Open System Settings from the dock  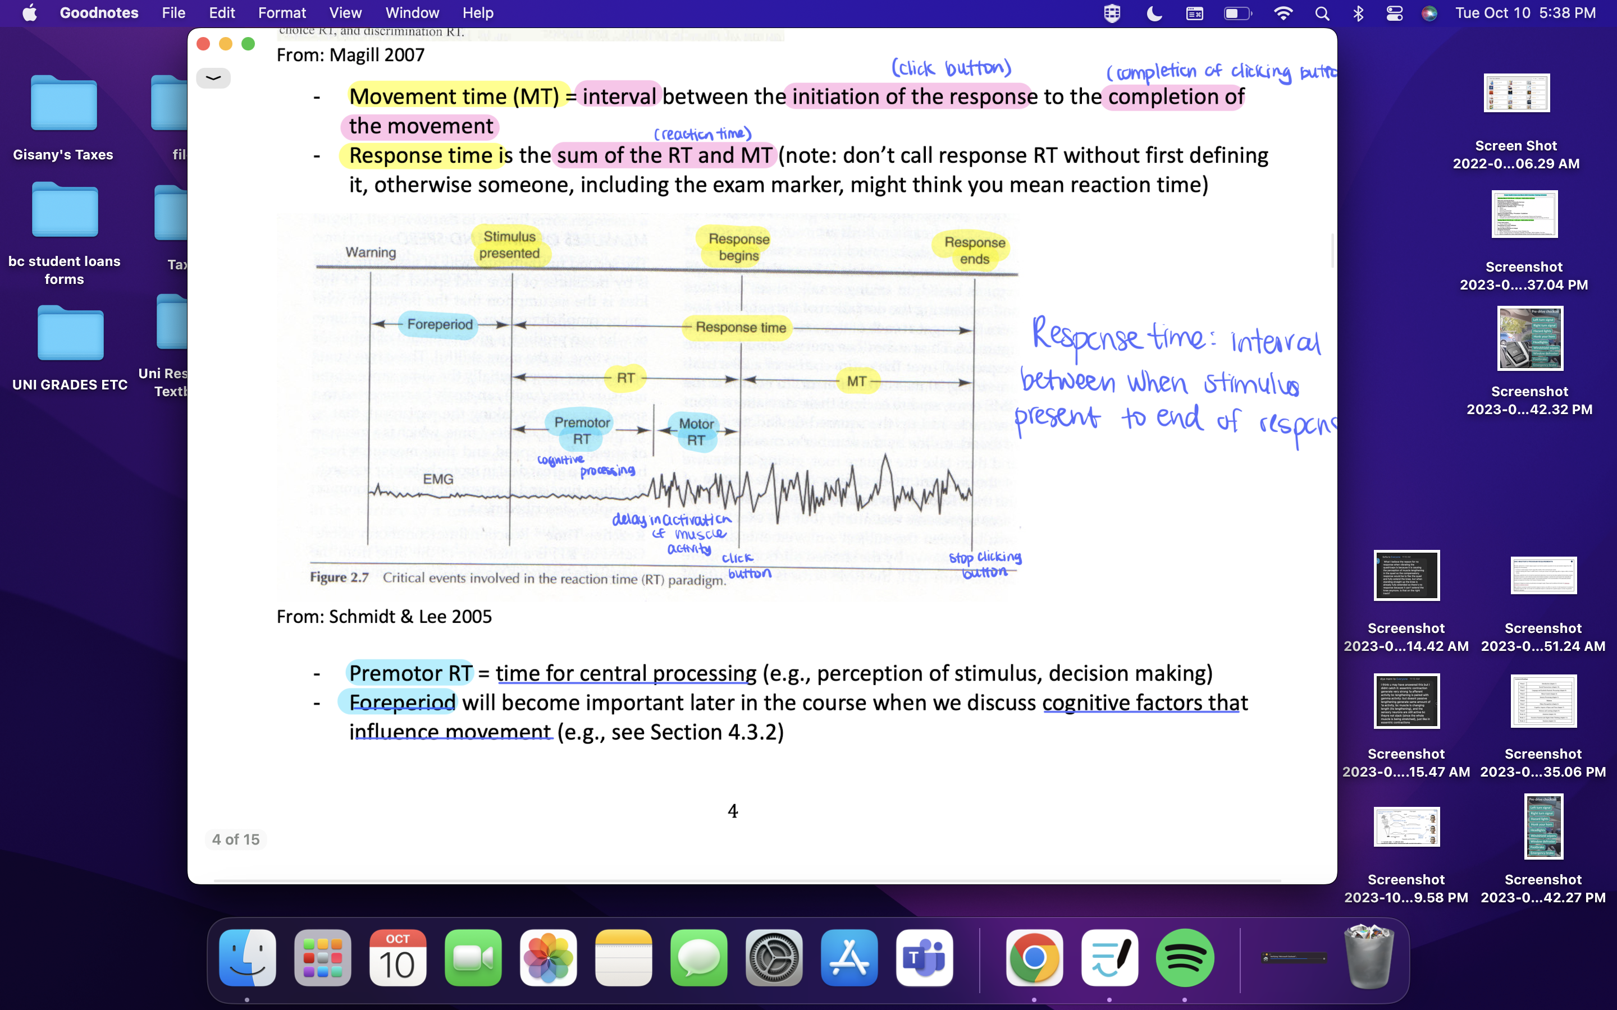(x=774, y=957)
